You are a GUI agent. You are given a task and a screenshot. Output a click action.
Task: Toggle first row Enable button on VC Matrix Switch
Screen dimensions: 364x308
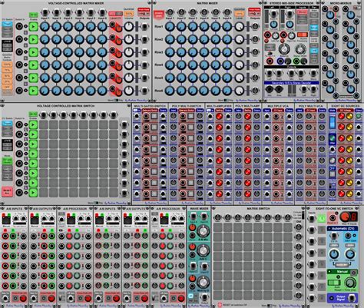coord(33,124)
